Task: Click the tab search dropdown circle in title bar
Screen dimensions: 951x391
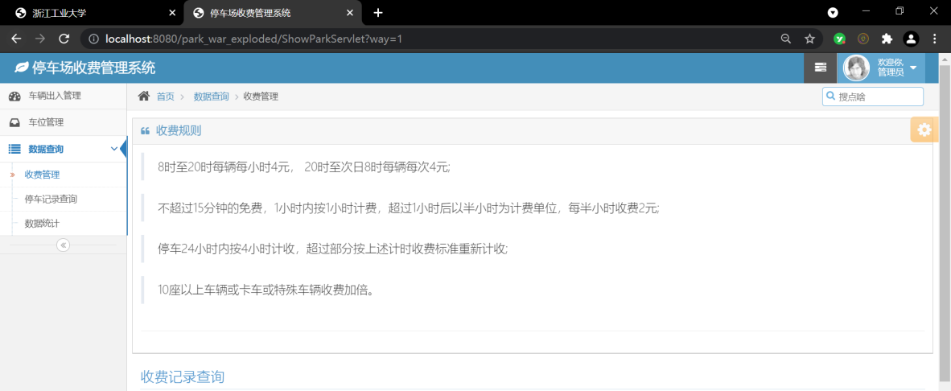Action: [834, 12]
